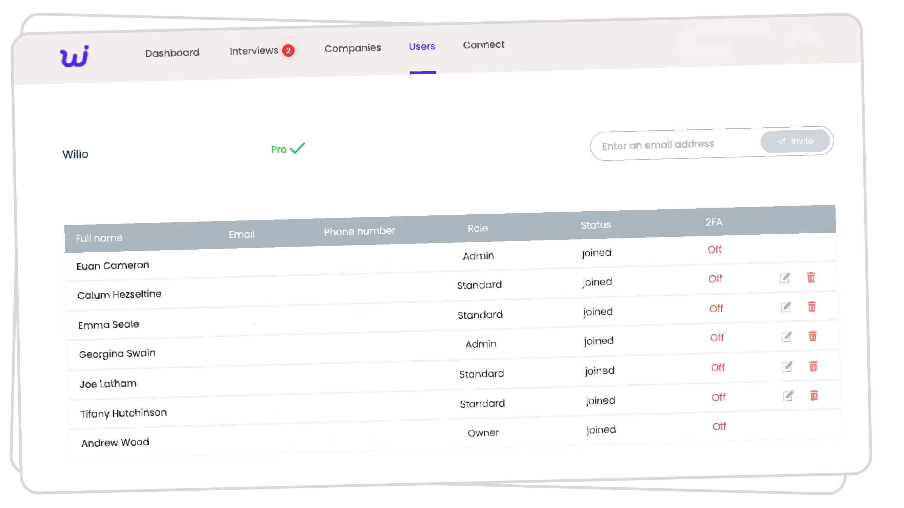Click the Interviews notification badge
The image size is (904, 508).
288,50
